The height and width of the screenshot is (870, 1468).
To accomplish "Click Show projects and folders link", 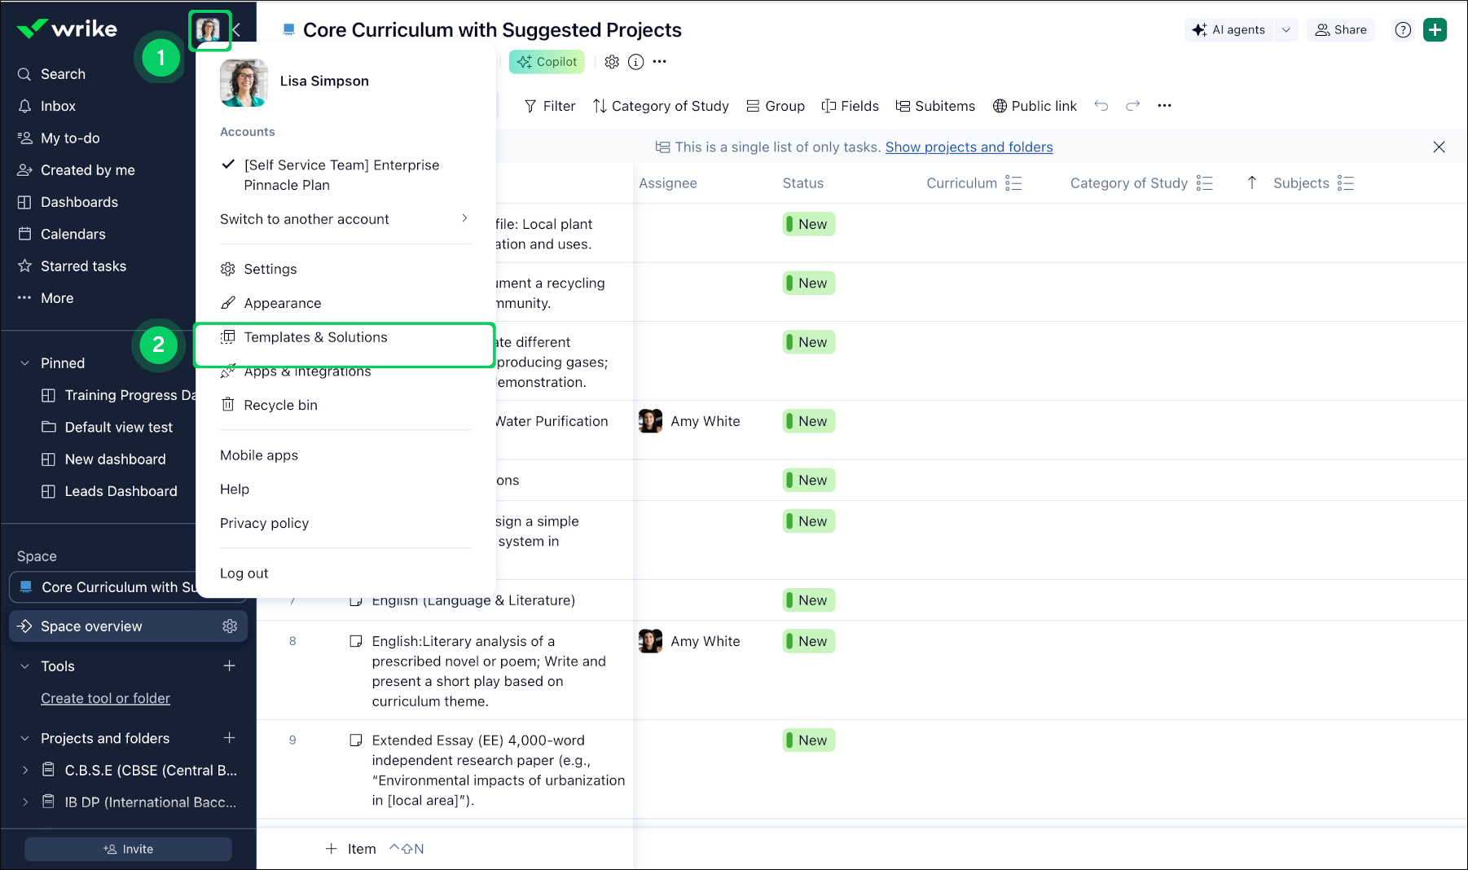I will pyautogui.click(x=969, y=147).
